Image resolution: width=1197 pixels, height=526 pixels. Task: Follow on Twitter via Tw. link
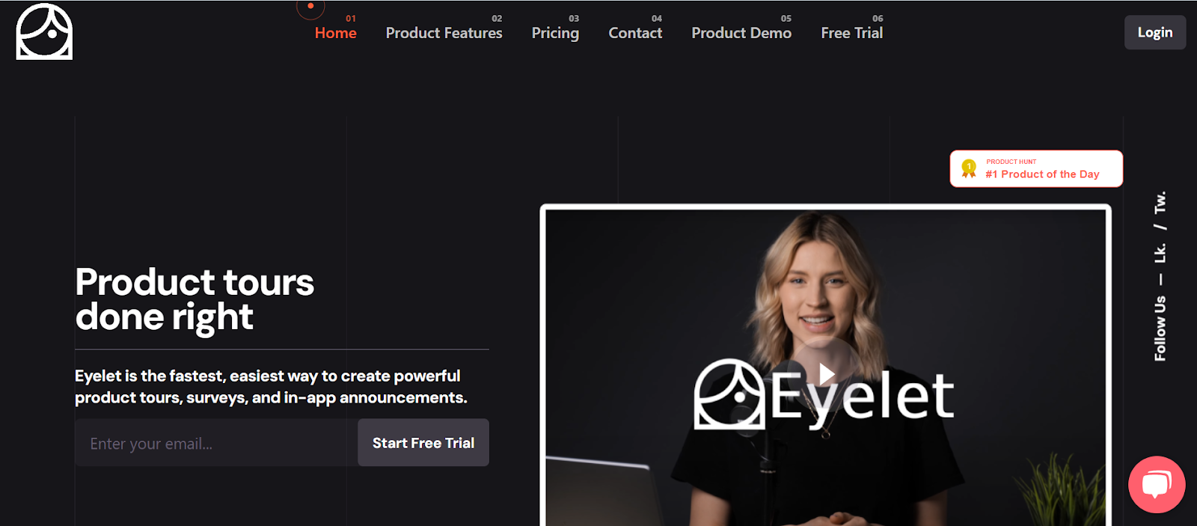tap(1160, 202)
